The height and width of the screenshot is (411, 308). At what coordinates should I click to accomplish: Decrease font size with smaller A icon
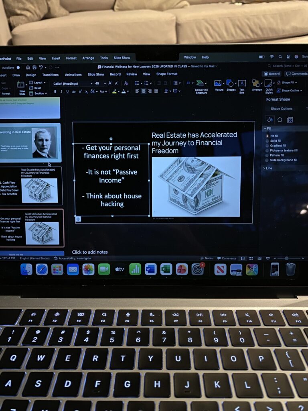(x=117, y=83)
